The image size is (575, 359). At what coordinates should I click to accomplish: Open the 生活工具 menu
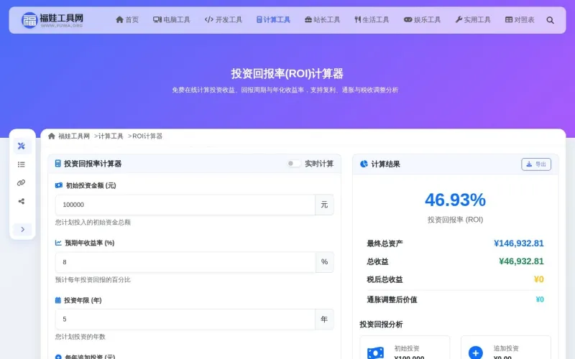tap(372, 20)
